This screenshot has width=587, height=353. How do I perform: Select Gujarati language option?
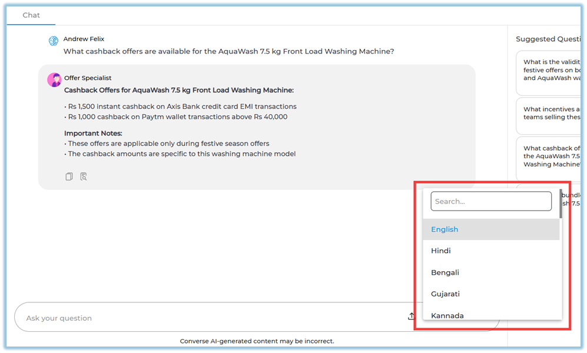[x=445, y=294]
